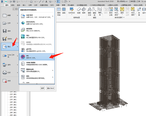Click the gbXML export icon
Image resolution: width=146 pixels, height=116 pixels.
[x=23, y=50]
